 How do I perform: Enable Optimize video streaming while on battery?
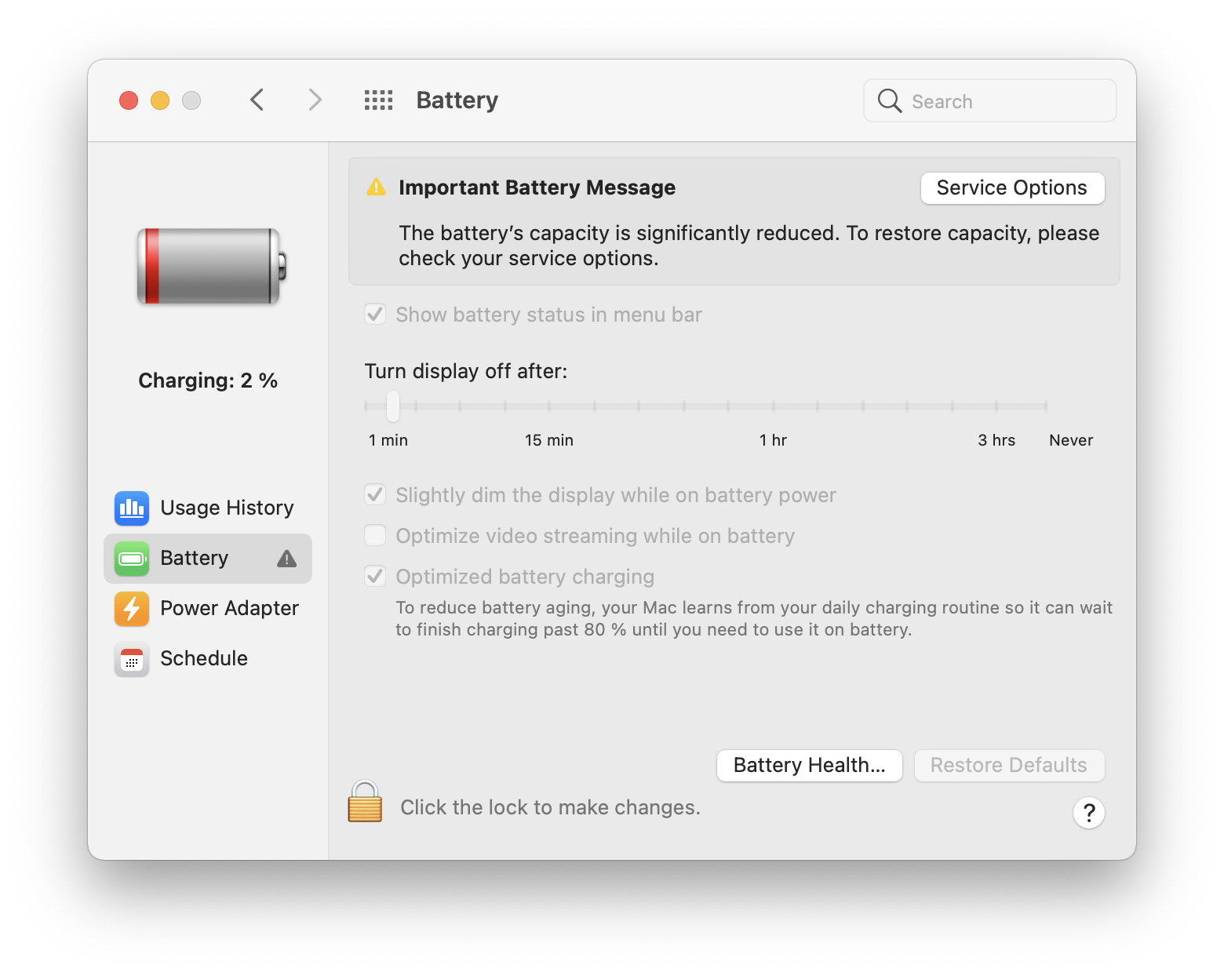375,536
